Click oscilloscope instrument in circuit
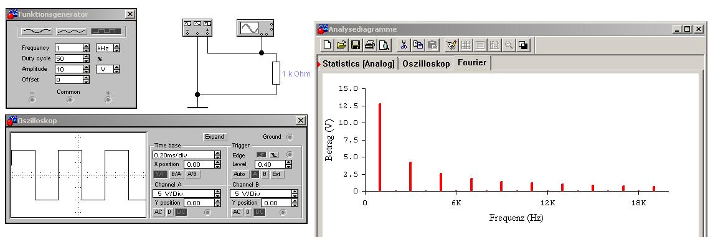Screen dimensions: 718x237 pos(255,27)
